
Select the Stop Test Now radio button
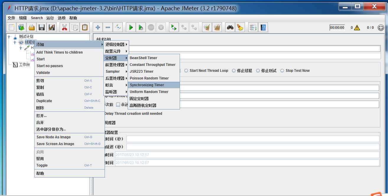pyautogui.click(x=282, y=71)
